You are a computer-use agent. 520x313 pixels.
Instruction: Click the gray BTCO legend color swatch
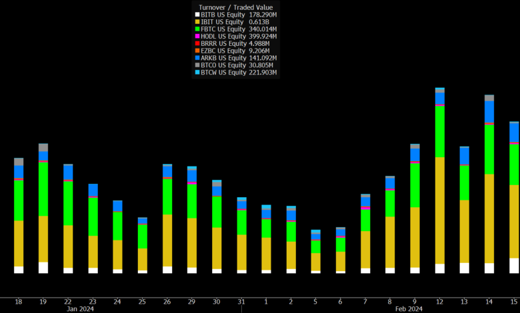[x=197, y=65]
